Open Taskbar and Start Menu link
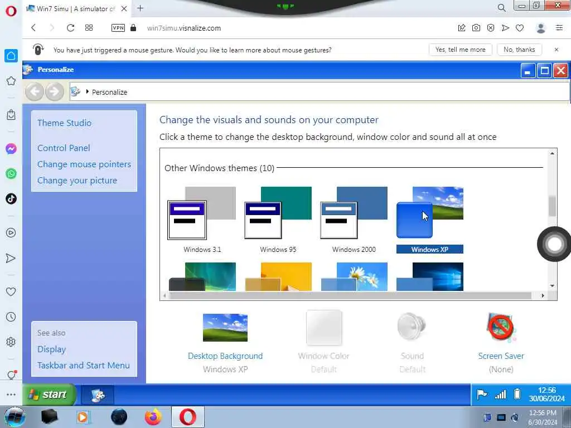Screen dimensions: 571x428 (x=84, y=366)
